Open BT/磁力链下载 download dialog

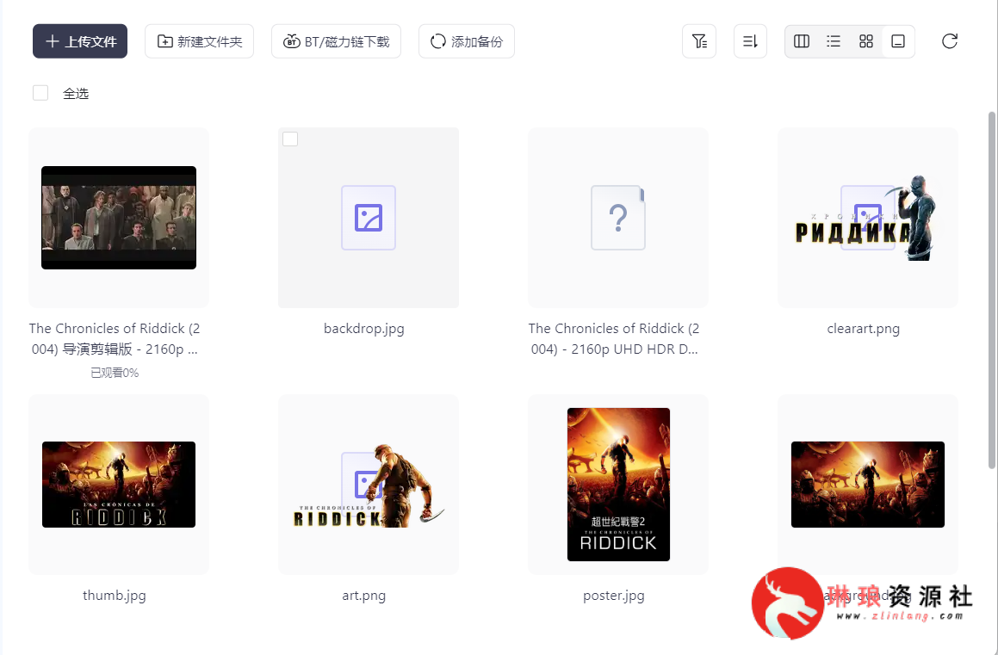coord(336,41)
